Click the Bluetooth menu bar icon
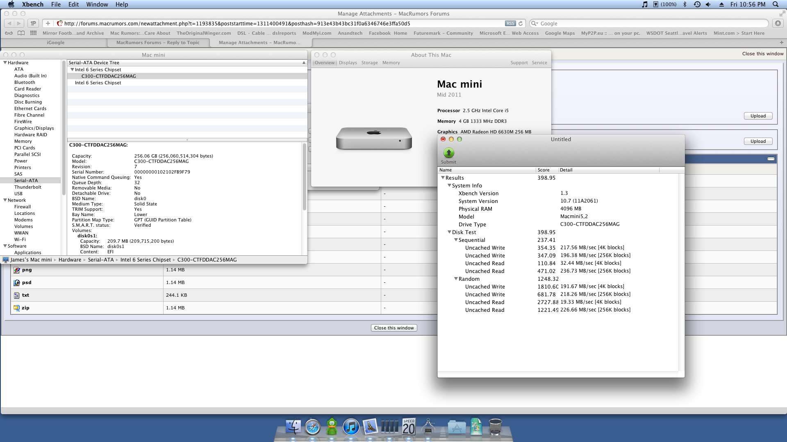The image size is (787, 442). [684, 4]
